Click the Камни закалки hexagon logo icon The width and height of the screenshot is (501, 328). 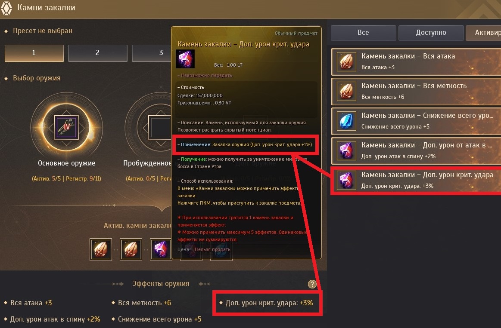coord(6,8)
